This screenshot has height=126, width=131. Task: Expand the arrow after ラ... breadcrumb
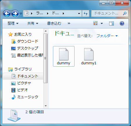point(48,13)
